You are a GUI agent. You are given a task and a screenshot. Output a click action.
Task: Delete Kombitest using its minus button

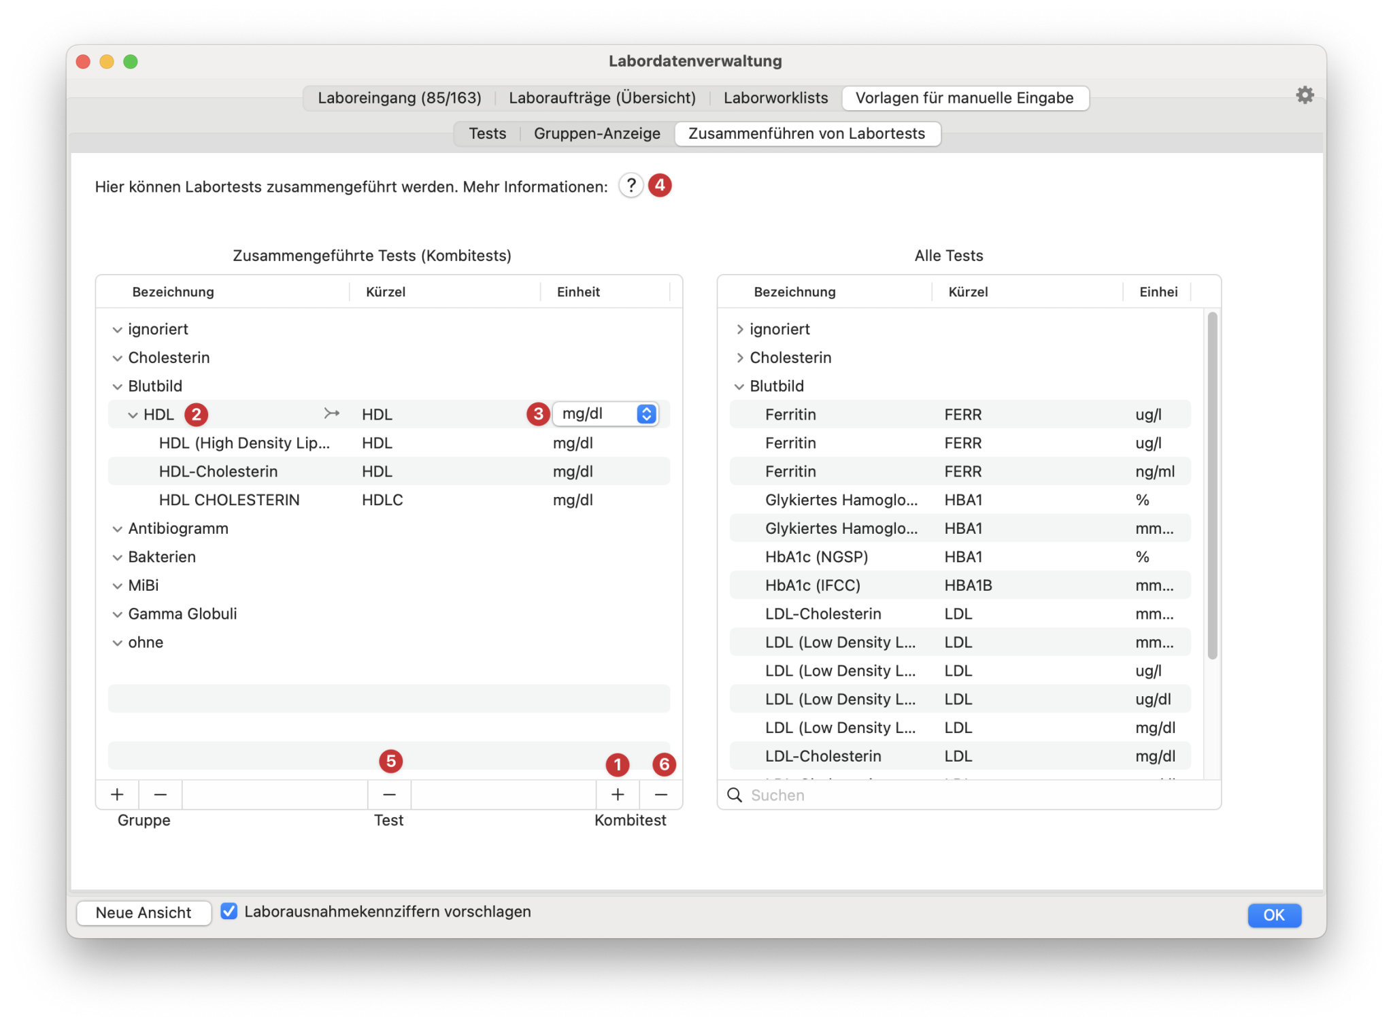[660, 794]
